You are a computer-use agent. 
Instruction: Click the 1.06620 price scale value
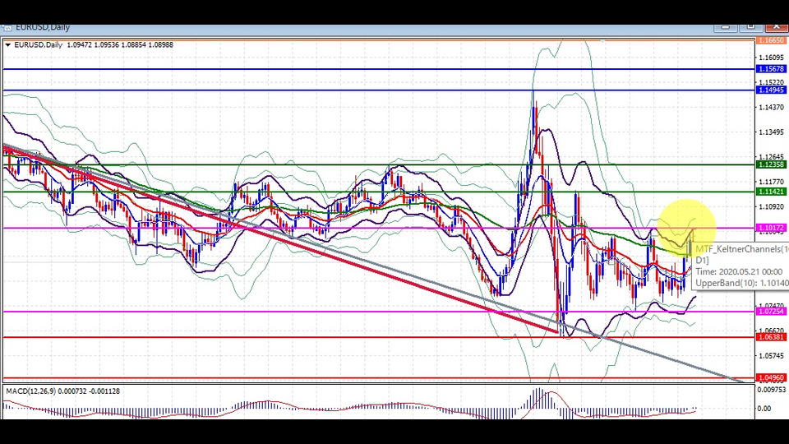[x=771, y=331]
